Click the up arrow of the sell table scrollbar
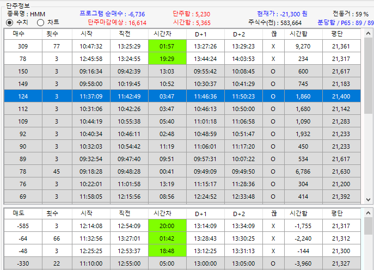This screenshot has height=270, width=374. [368, 213]
